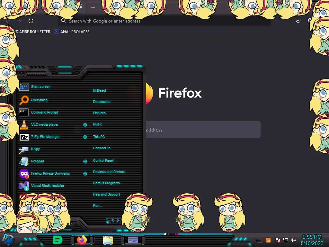Open Control Panel from start menu

pos(103,160)
